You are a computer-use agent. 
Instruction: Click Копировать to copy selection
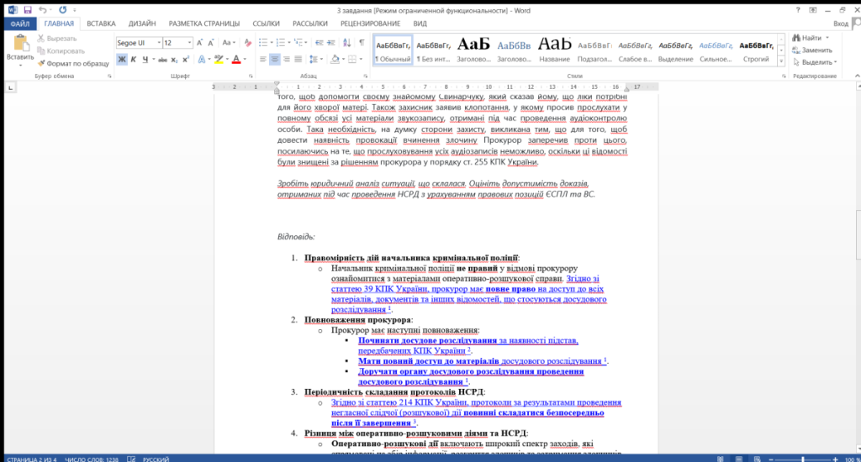click(x=61, y=51)
